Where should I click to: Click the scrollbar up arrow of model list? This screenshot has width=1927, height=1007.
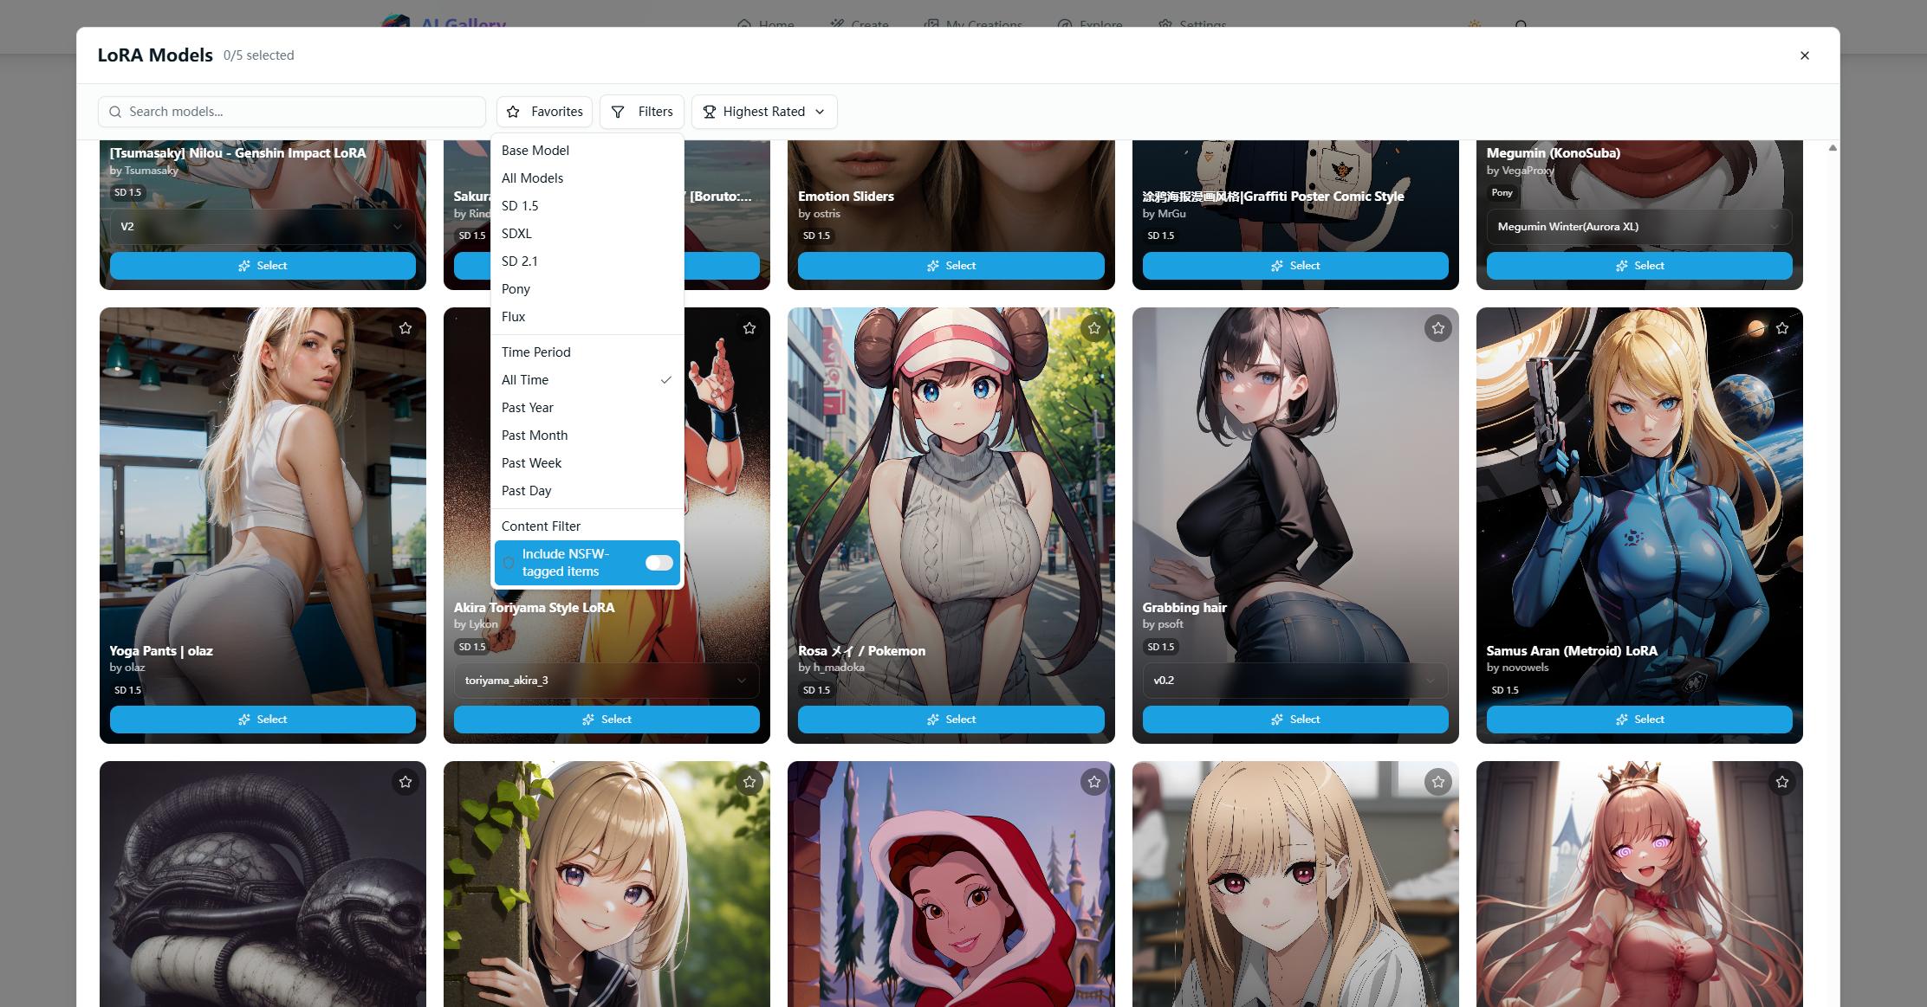pos(1833,148)
